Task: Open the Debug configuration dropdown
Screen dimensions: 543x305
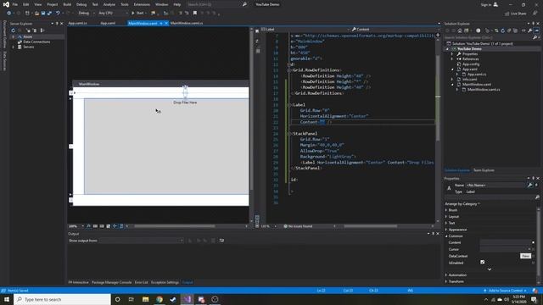Action: tap(86, 14)
